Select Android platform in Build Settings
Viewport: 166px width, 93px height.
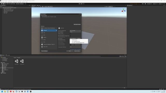(49, 30)
